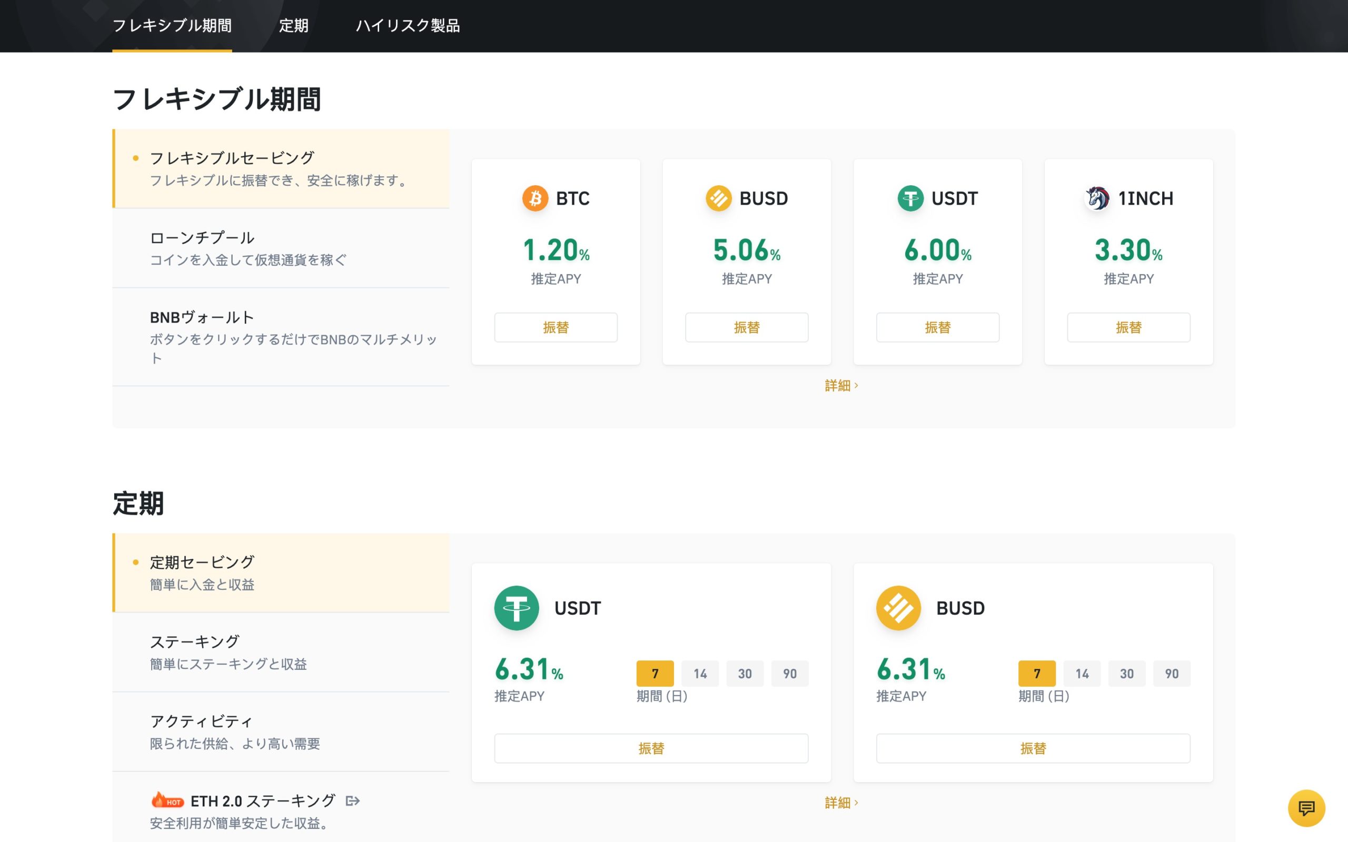
Task: Click the small BUSD icon in flexible savings
Action: pyautogui.click(x=718, y=198)
